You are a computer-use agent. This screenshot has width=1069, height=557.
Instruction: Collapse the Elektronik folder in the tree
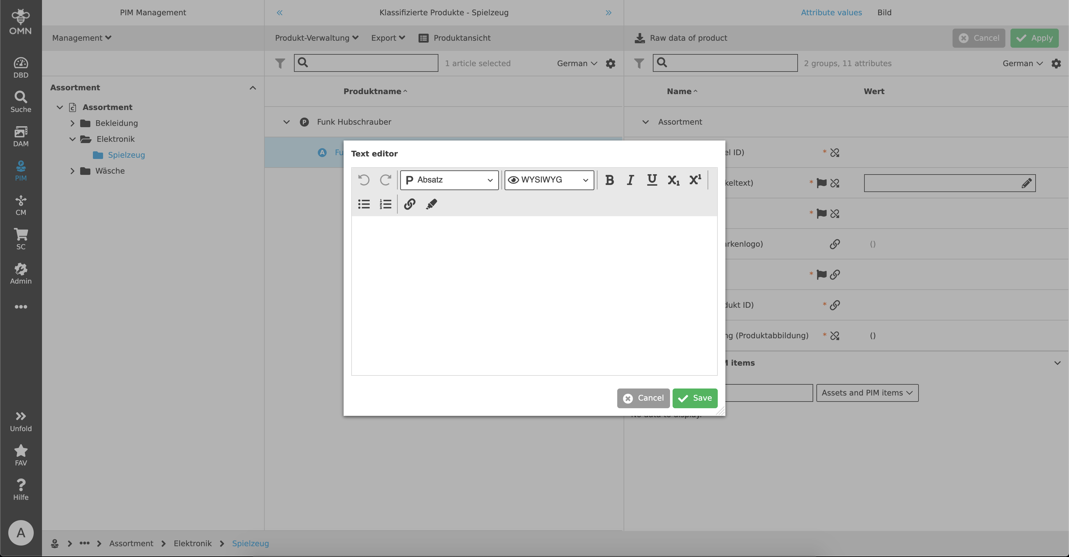[72, 139]
